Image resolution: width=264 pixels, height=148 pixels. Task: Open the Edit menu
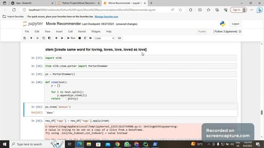(x=37, y=32)
